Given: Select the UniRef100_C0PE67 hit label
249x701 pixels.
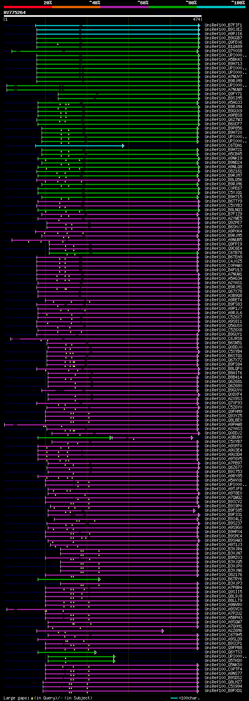Looking at the screenshot, I should 223,189.
